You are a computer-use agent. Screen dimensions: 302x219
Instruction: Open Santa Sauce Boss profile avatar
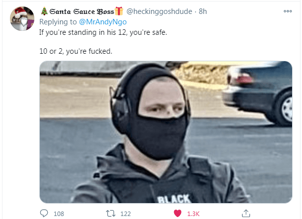22,18
